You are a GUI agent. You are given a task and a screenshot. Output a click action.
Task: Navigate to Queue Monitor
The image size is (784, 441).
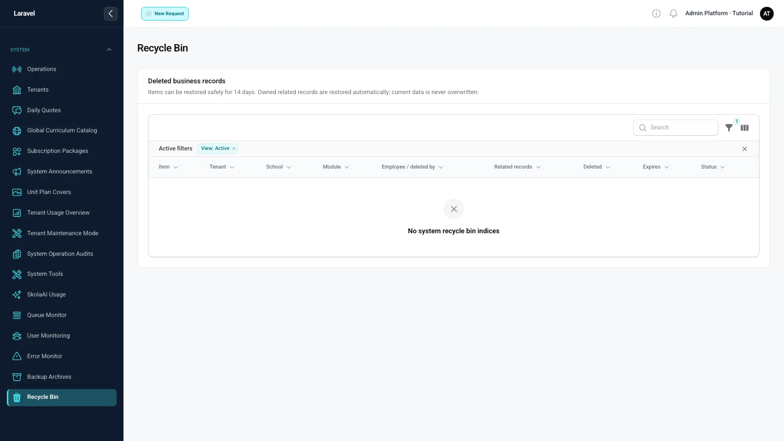62,315
